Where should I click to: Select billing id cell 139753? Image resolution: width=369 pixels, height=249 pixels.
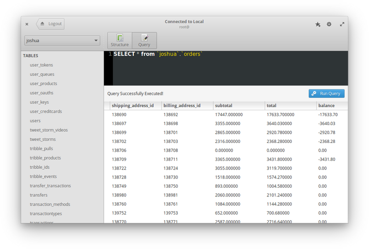click(x=171, y=213)
